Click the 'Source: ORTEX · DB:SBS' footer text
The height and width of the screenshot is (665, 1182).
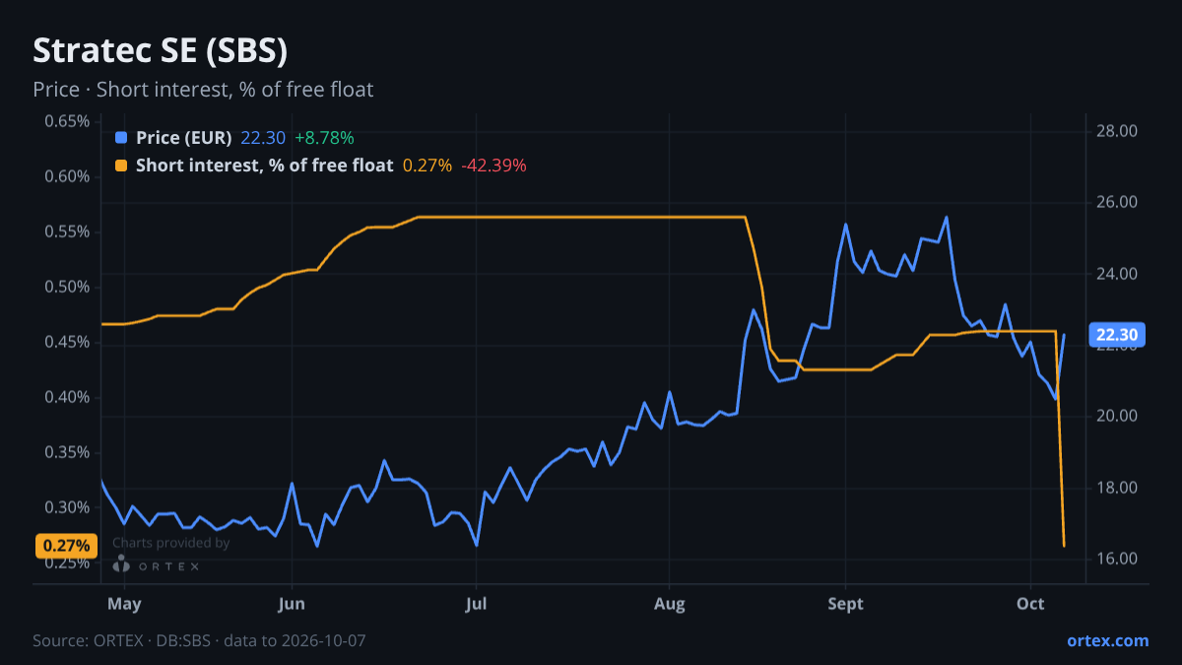click(123, 640)
